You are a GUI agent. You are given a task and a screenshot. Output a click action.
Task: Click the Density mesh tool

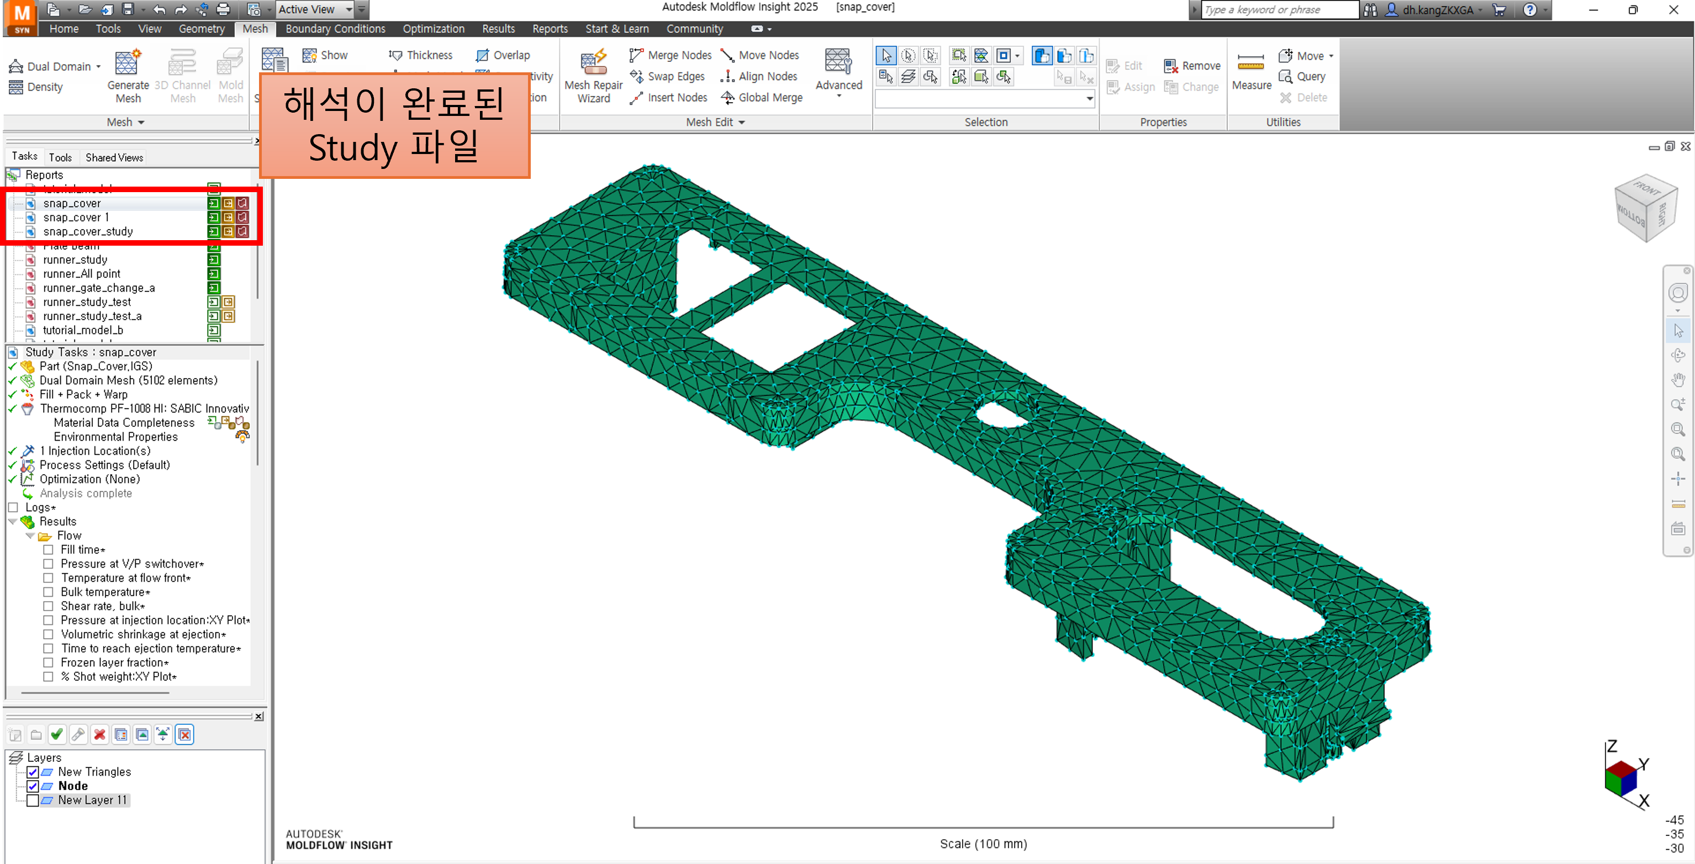[x=36, y=87]
